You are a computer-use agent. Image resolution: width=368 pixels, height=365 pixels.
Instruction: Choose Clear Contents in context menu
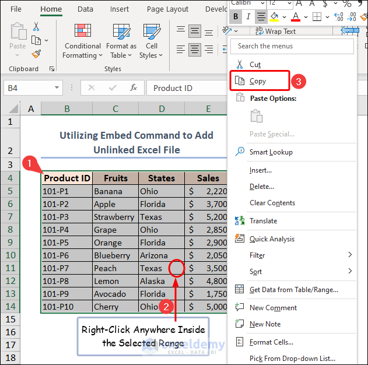pyautogui.click(x=272, y=203)
